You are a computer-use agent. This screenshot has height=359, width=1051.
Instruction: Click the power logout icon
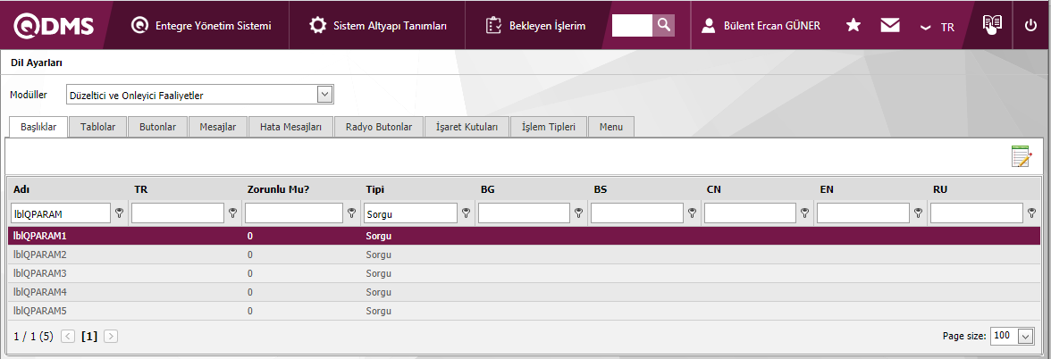1030,26
